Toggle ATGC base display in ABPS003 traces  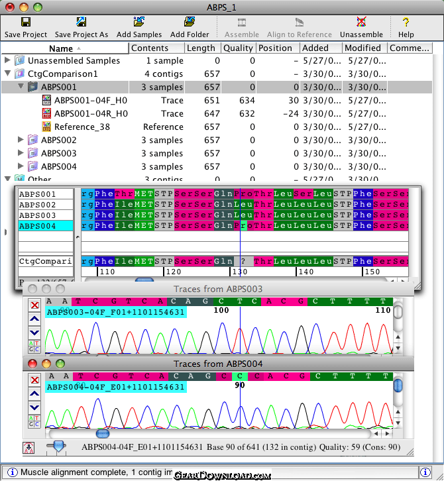[x=34, y=347]
